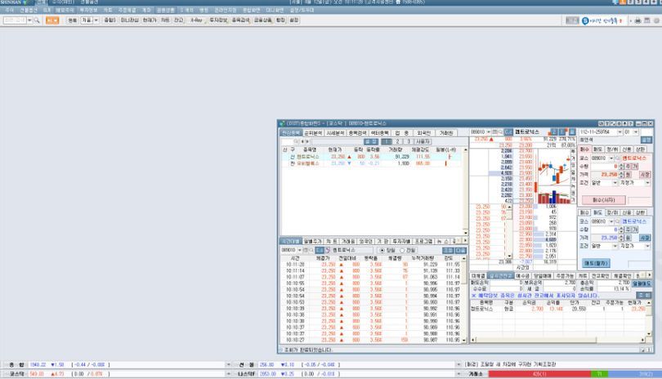Image resolution: width=662 pixels, height=379 pixels.
Task: Select watchlist group button 2
Action: point(397,142)
